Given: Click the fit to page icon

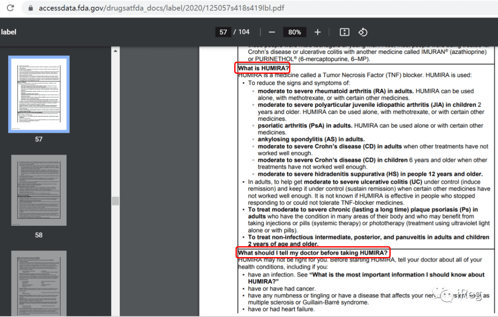Looking at the screenshot, I should coord(344,32).
